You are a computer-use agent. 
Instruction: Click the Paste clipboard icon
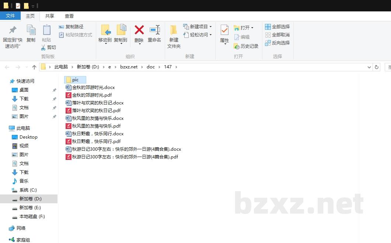46,30
